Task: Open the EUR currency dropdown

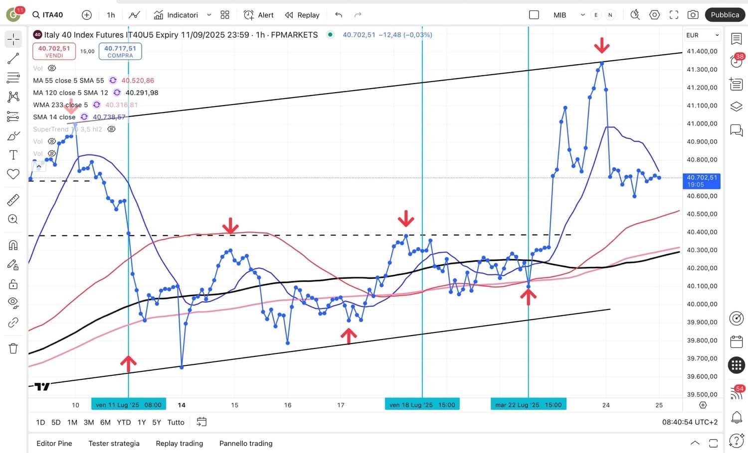Action: (x=702, y=35)
